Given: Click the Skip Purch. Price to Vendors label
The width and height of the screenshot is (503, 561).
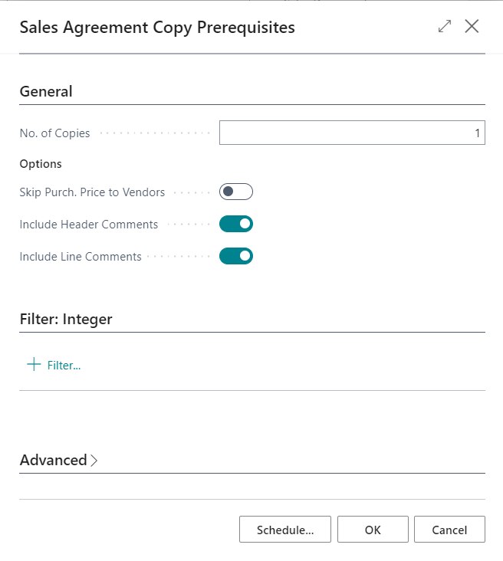Looking at the screenshot, I should (x=92, y=192).
